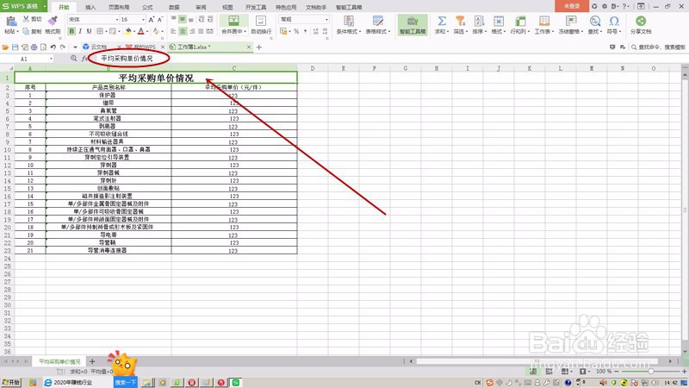This screenshot has height=388, width=689.
Task: Click the 未登录 (not logged in) button
Action: pos(572,6)
